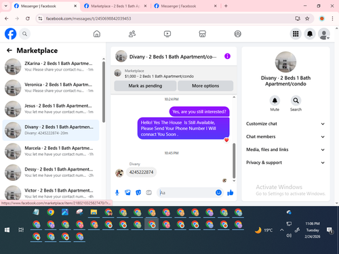Click conversation list scrollbar

(x=104, y=91)
